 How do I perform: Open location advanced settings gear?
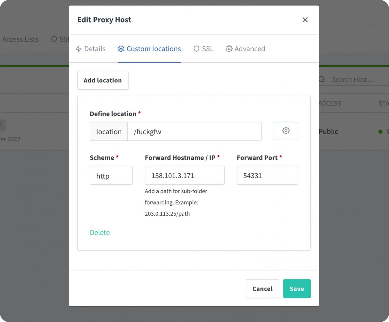point(286,131)
